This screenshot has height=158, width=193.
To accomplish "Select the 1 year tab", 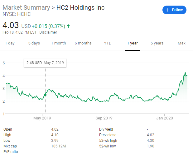I will [x=132, y=43].
